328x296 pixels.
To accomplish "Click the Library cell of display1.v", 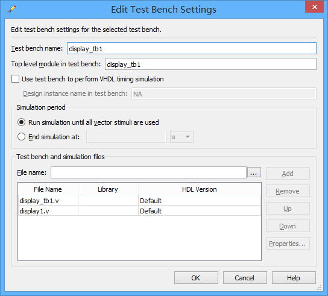I will tap(108, 210).
